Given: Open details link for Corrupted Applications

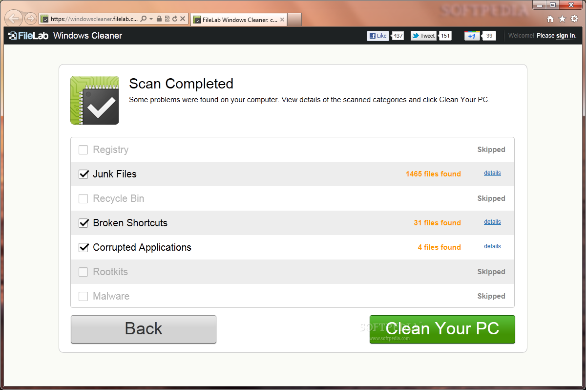Looking at the screenshot, I should point(492,246).
